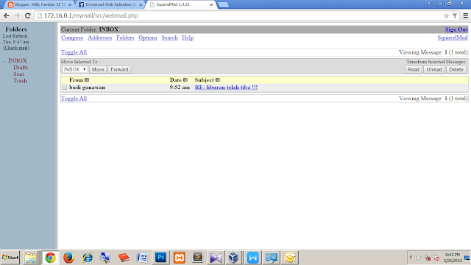Launch Internet Explorer from the taskbar

(x=88, y=258)
